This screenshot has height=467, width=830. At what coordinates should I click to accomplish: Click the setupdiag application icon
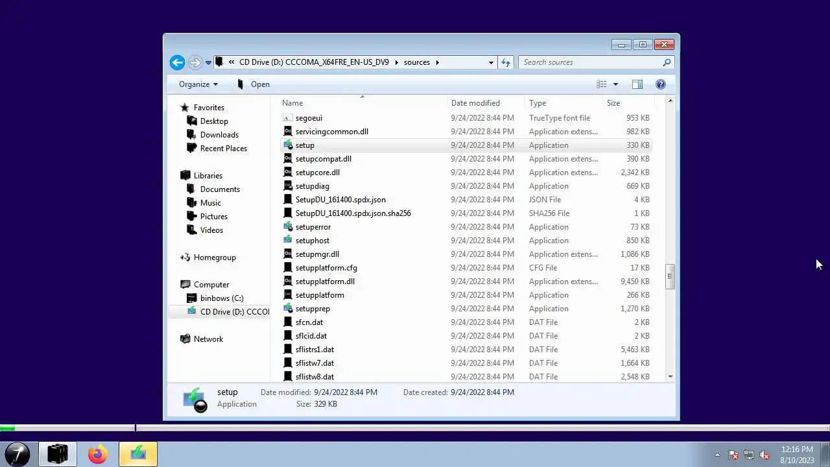289,186
